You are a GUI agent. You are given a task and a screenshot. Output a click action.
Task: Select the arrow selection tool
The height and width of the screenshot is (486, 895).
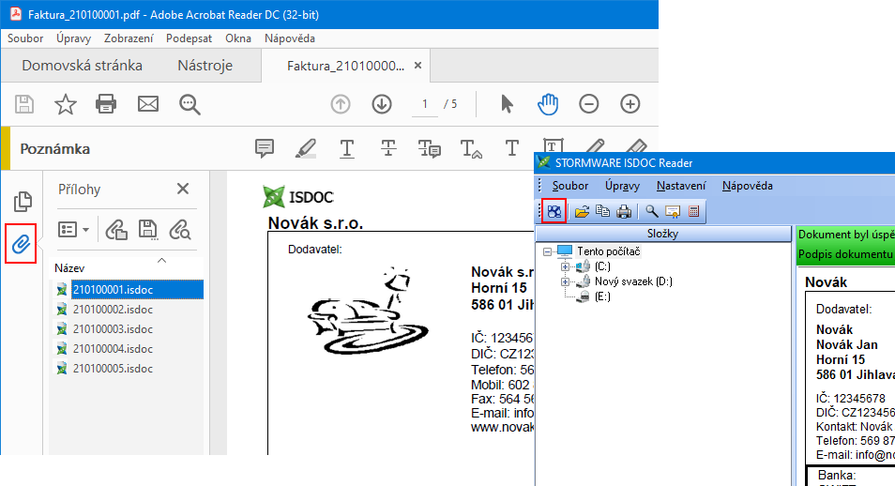click(x=507, y=104)
